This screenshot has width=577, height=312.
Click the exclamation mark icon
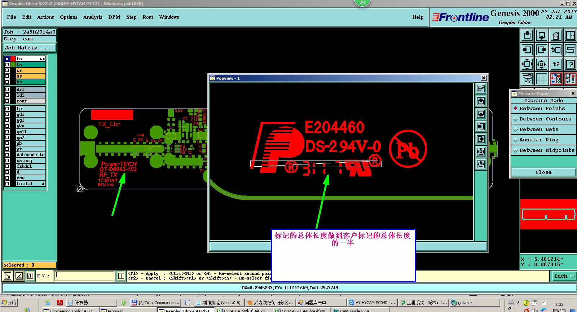pos(121,276)
